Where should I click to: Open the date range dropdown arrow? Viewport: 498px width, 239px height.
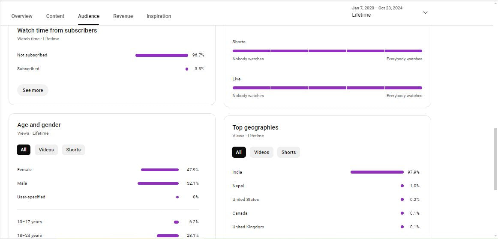point(425,13)
